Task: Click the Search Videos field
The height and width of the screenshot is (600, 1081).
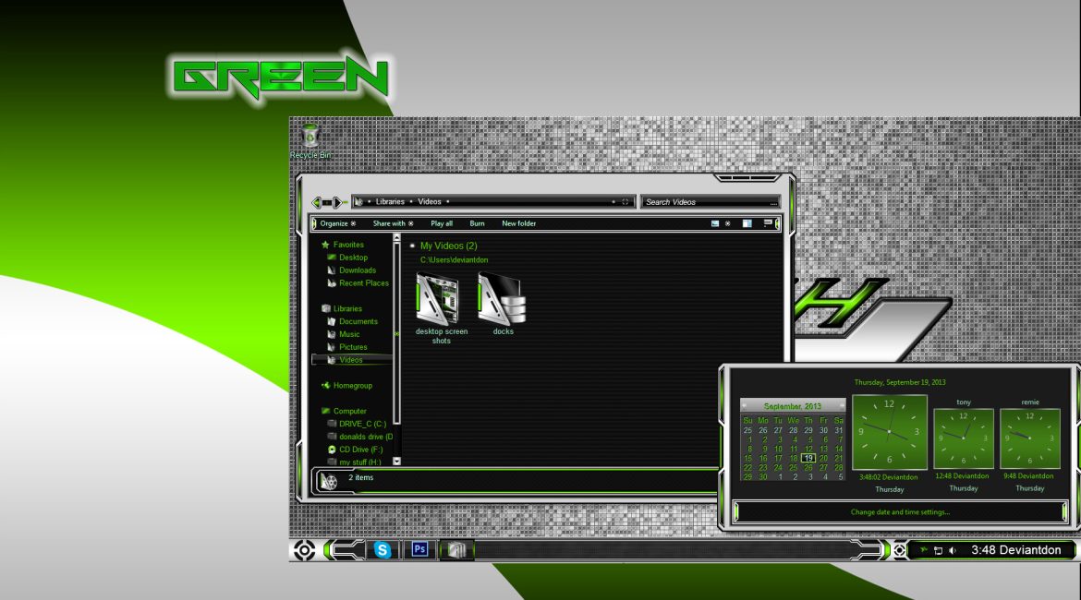Action: 707,202
